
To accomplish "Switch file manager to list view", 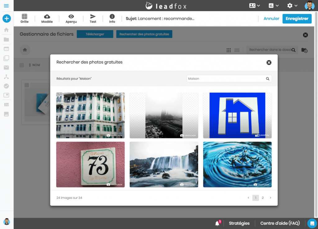I will pyautogui.click(x=237, y=50).
